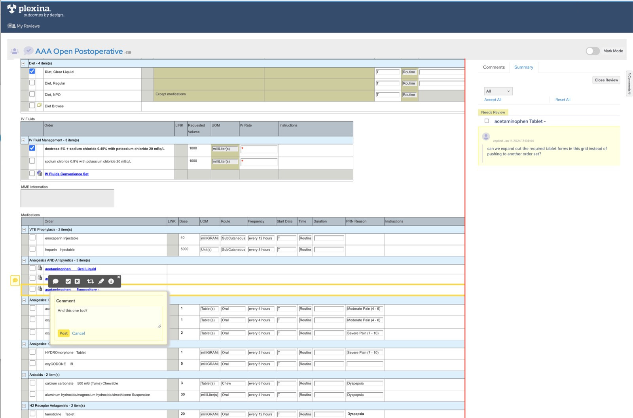Collapse the IV Fluid Management section
Viewport: 633px width, 418px height.
(23, 140)
